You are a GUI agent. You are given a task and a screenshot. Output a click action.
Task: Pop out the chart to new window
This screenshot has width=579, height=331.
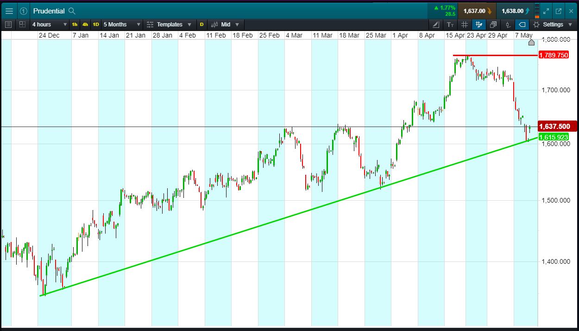[x=559, y=11]
